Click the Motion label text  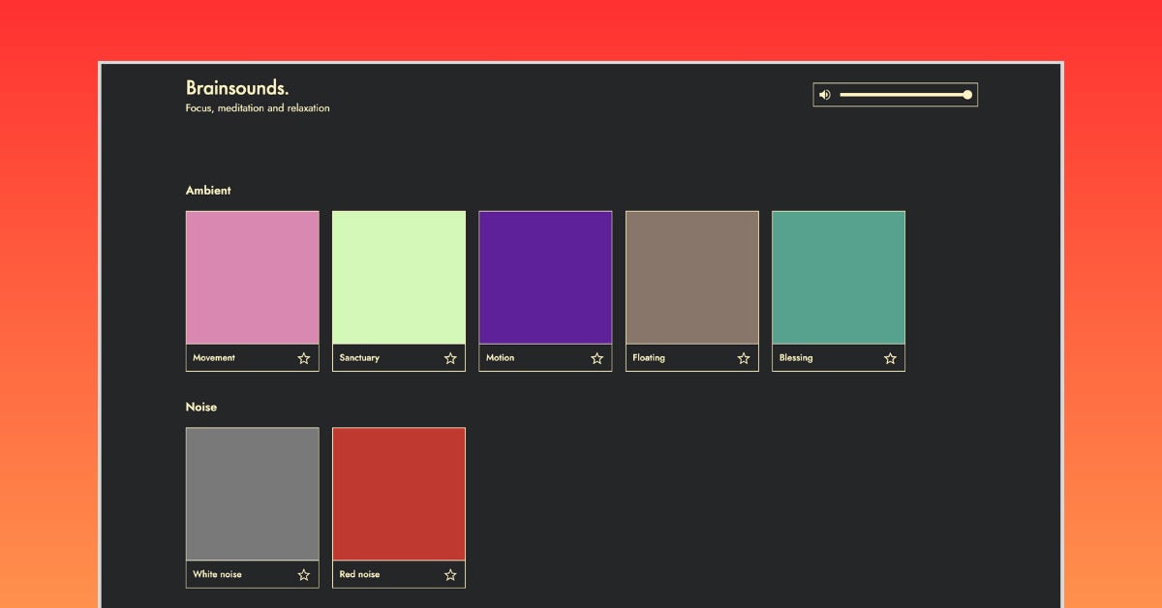pos(501,358)
